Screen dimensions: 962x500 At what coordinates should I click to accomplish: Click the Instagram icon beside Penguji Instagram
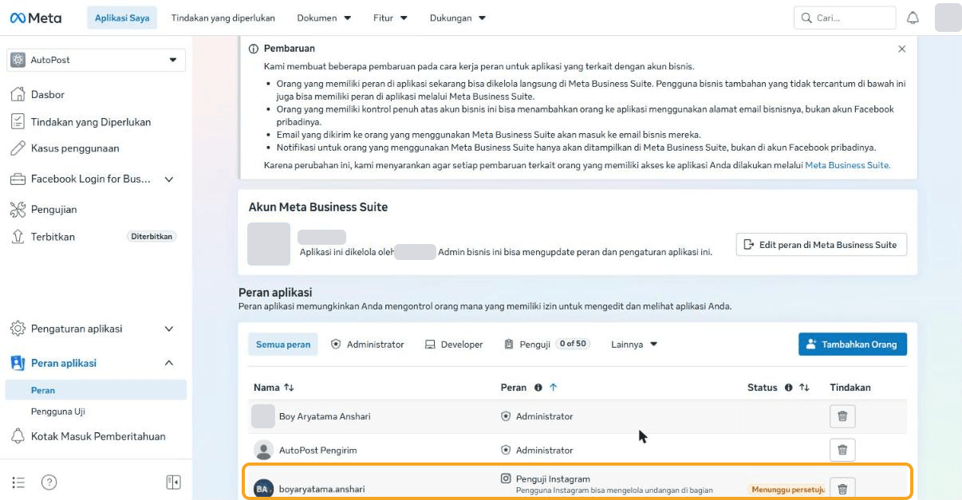[x=505, y=478]
